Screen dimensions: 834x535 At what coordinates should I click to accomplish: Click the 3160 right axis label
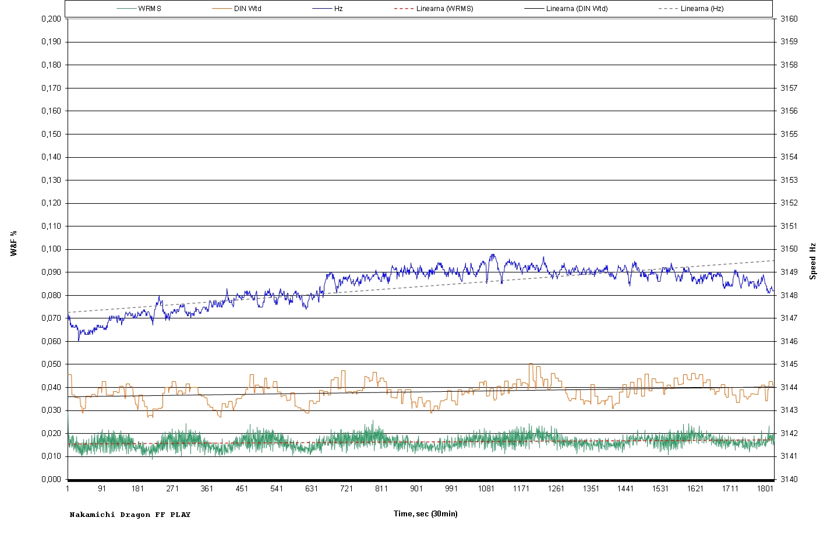(789, 19)
